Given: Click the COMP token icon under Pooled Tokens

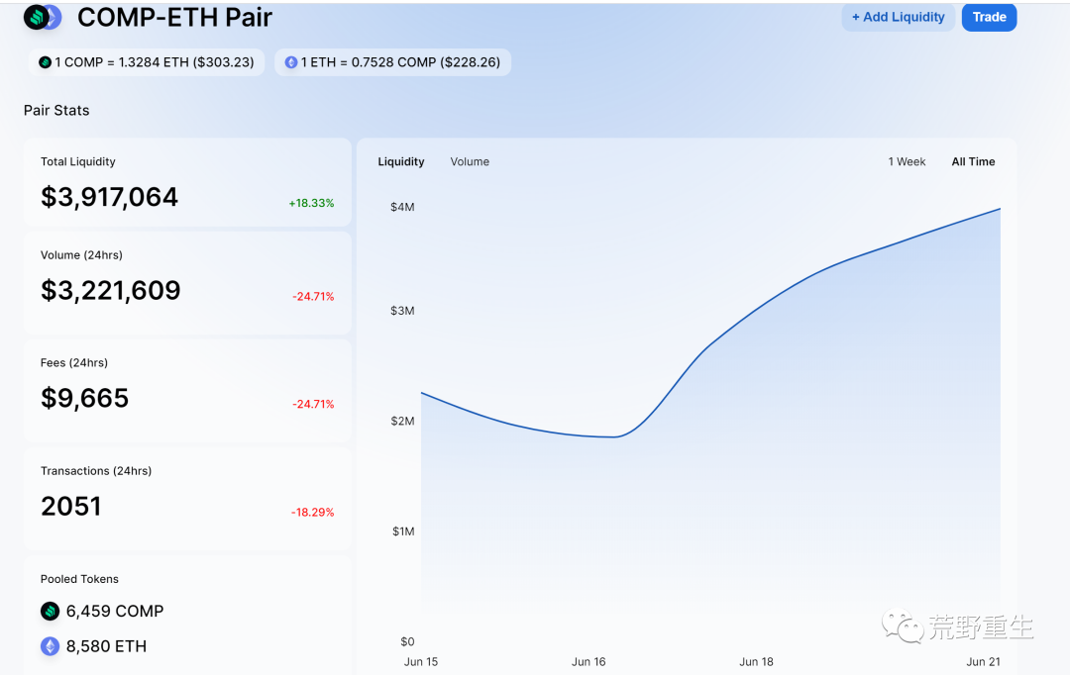Looking at the screenshot, I should pyautogui.click(x=50, y=611).
